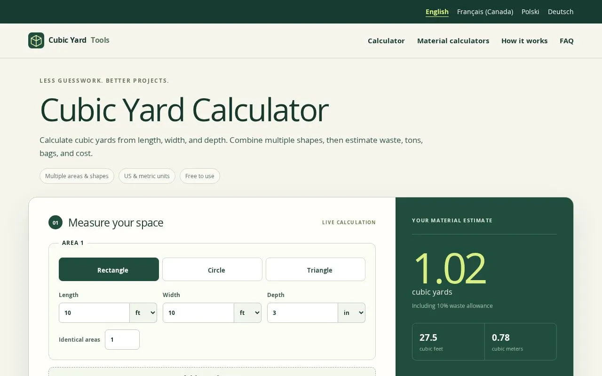
Task: Click the 'LIVE CALCULATION' label
Action: pos(349,222)
